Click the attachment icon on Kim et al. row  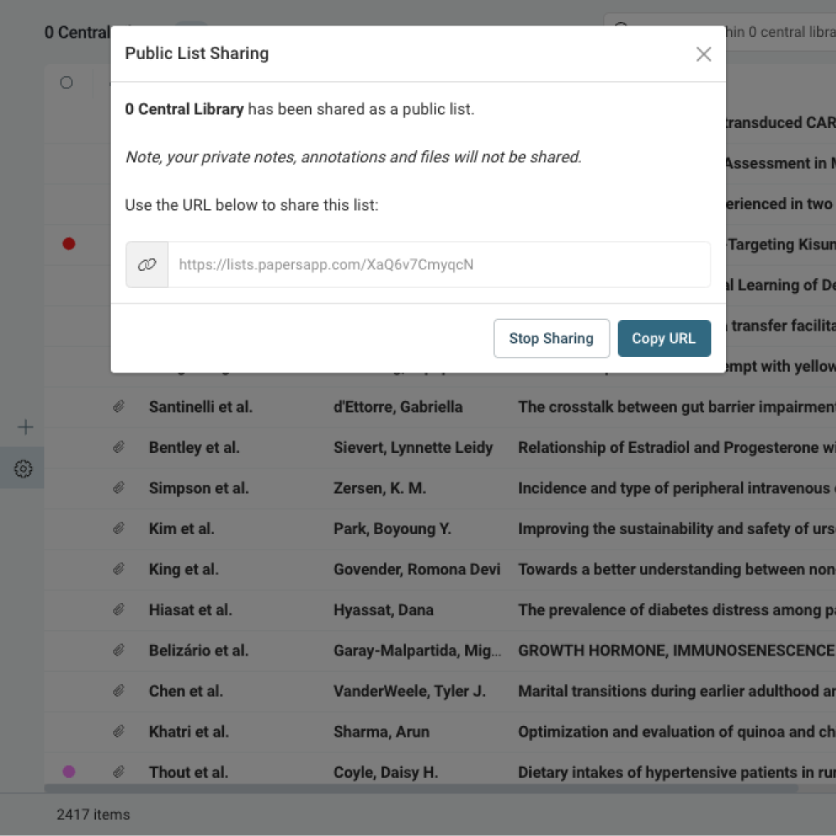coord(120,528)
